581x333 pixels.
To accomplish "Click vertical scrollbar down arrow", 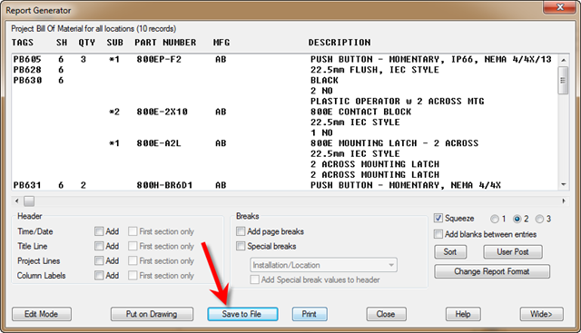I will click(x=563, y=184).
